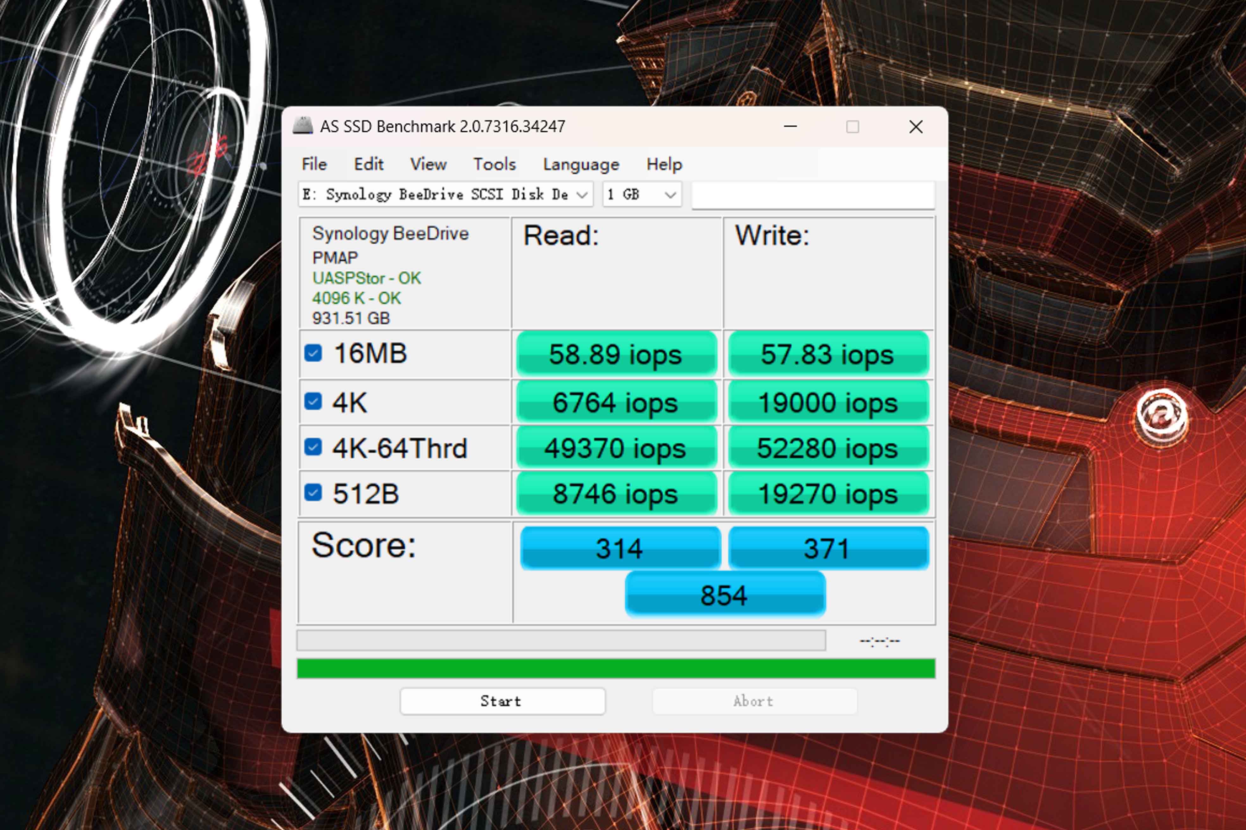Click the --:--:-- elapsed time indicator
This screenshot has width=1246, height=830.
click(879, 641)
